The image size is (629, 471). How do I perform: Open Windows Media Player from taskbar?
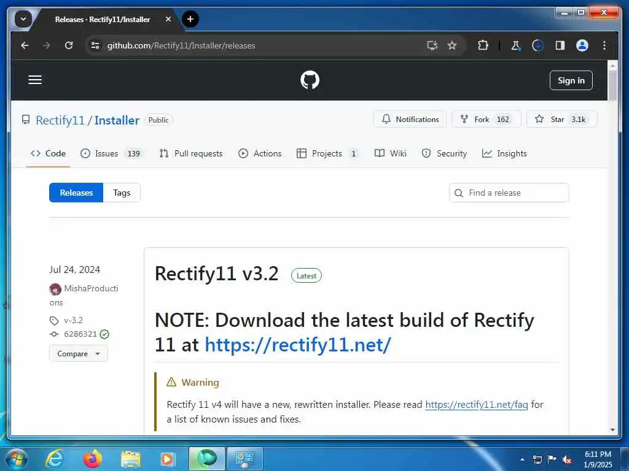pos(168,459)
